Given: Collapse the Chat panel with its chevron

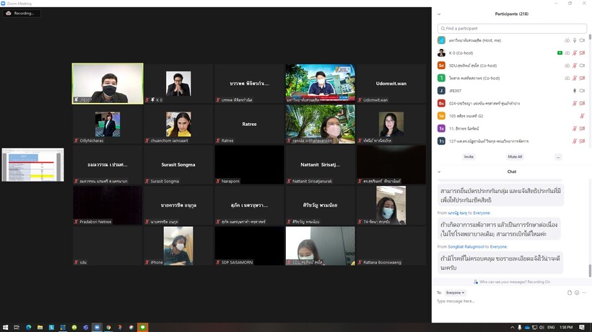Looking at the screenshot, I should 439,171.
